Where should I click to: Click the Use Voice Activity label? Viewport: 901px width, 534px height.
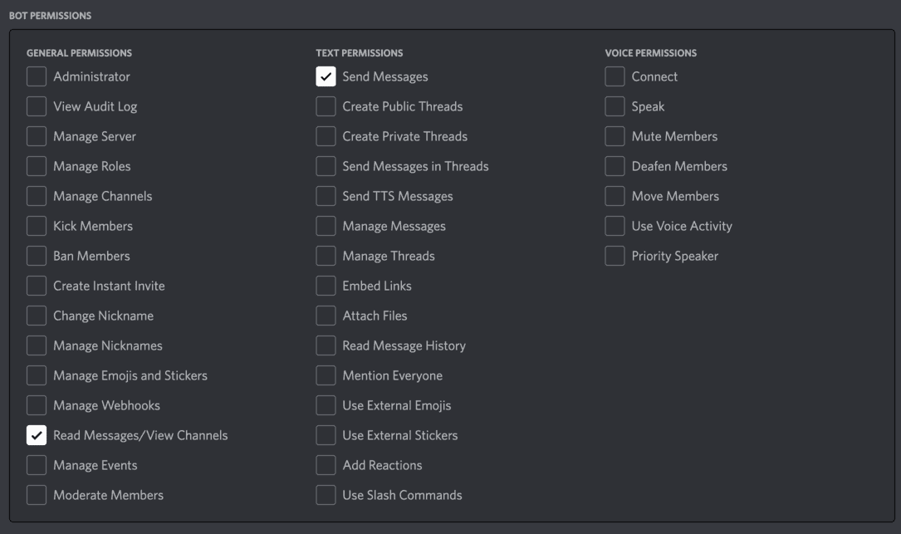pyautogui.click(x=681, y=226)
